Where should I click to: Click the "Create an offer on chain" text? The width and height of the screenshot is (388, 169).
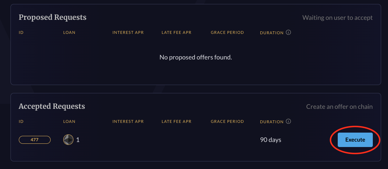click(x=339, y=107)
